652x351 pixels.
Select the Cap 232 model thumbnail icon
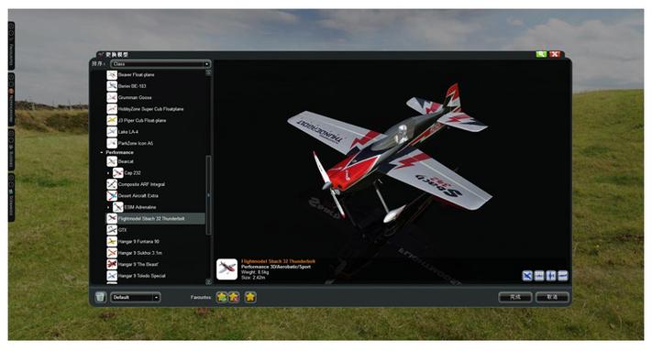(x=117, y=173)
